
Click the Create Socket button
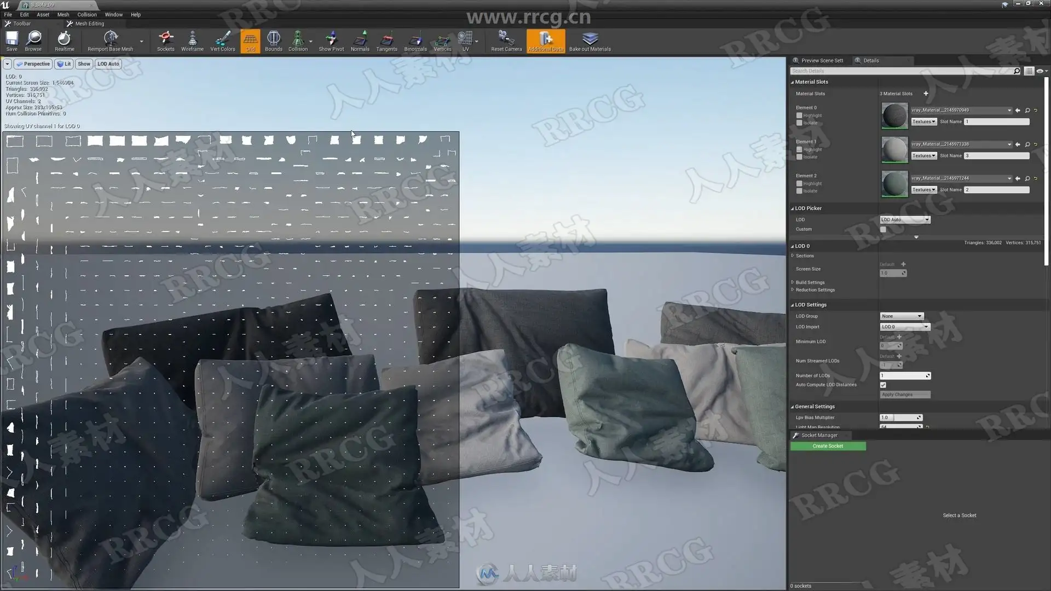click(828, 446)
